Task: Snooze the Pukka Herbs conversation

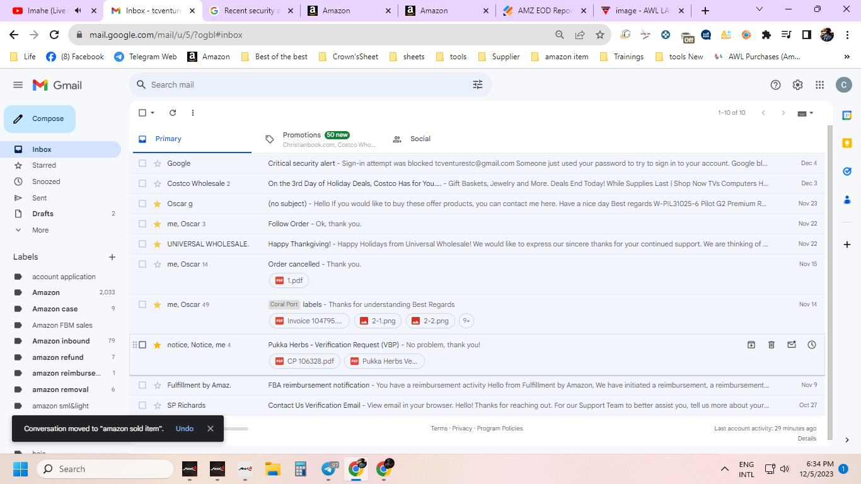Action: click(812, 345)
